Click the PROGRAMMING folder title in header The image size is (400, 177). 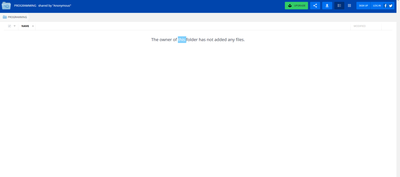[25, 6]
